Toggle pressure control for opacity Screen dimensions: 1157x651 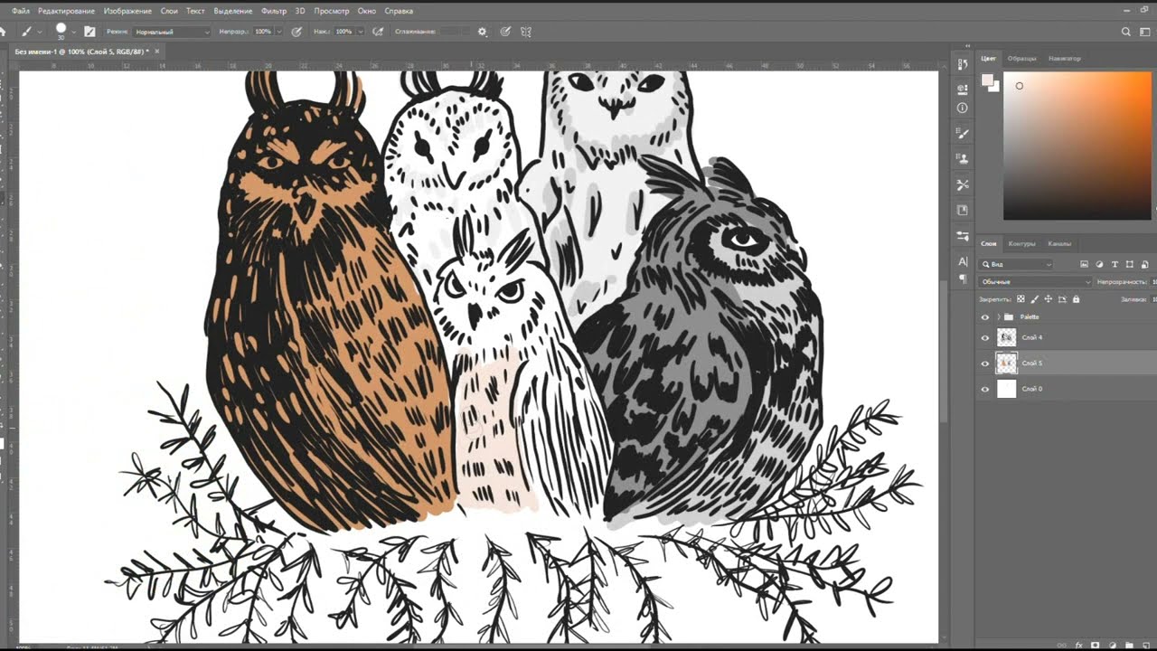coord(296,31)
